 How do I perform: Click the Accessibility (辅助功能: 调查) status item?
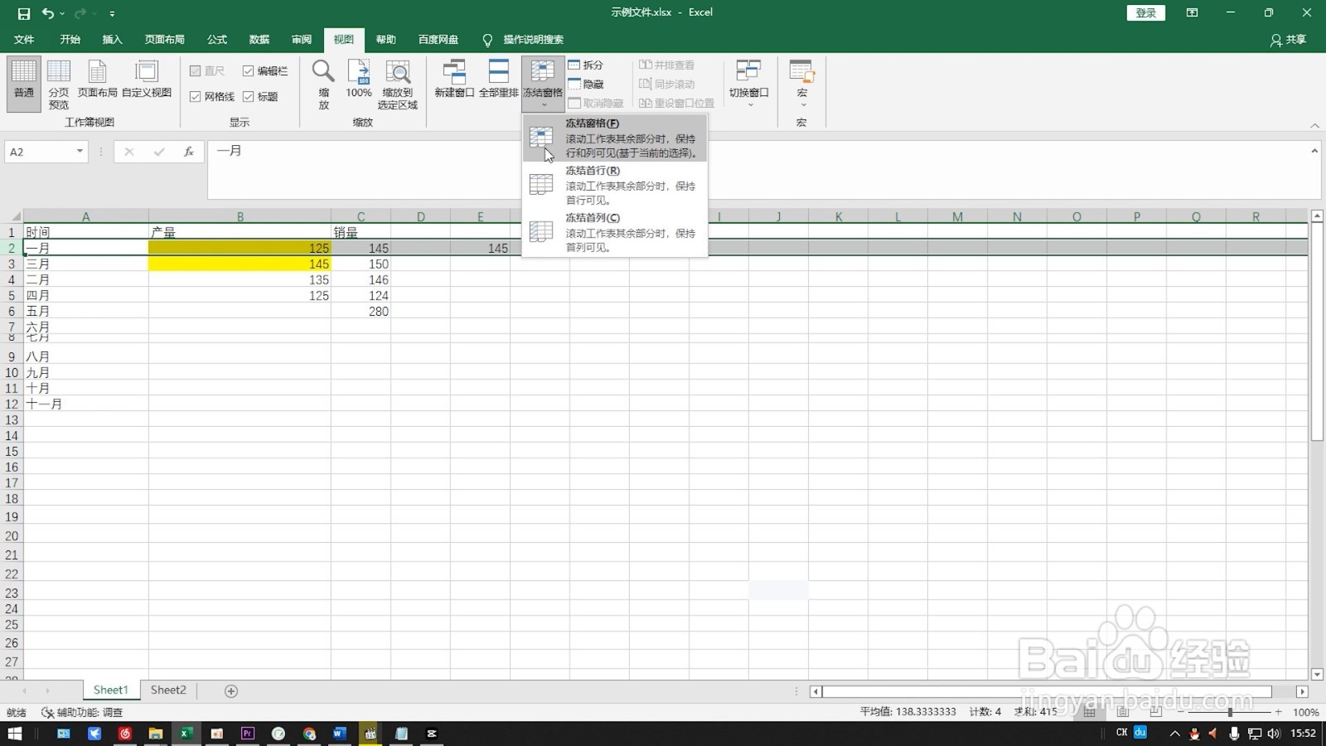pyautogui.click(x=82, y=712)
